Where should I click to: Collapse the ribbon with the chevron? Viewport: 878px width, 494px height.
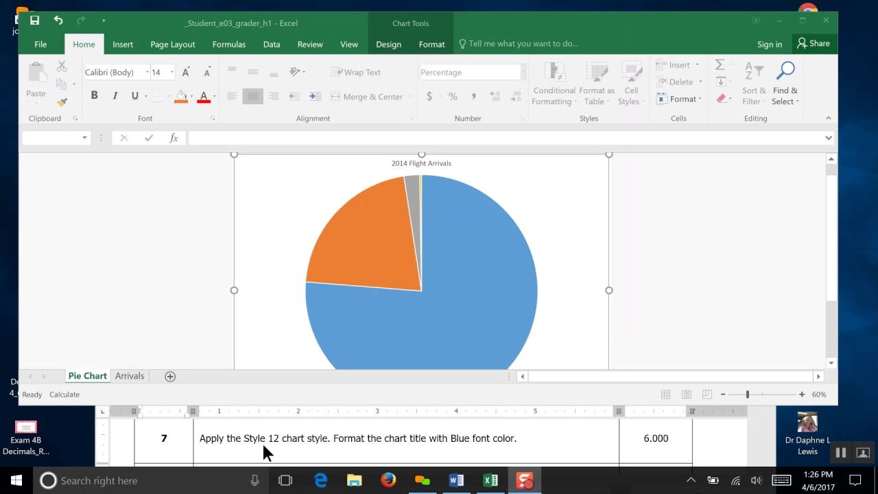828,118
